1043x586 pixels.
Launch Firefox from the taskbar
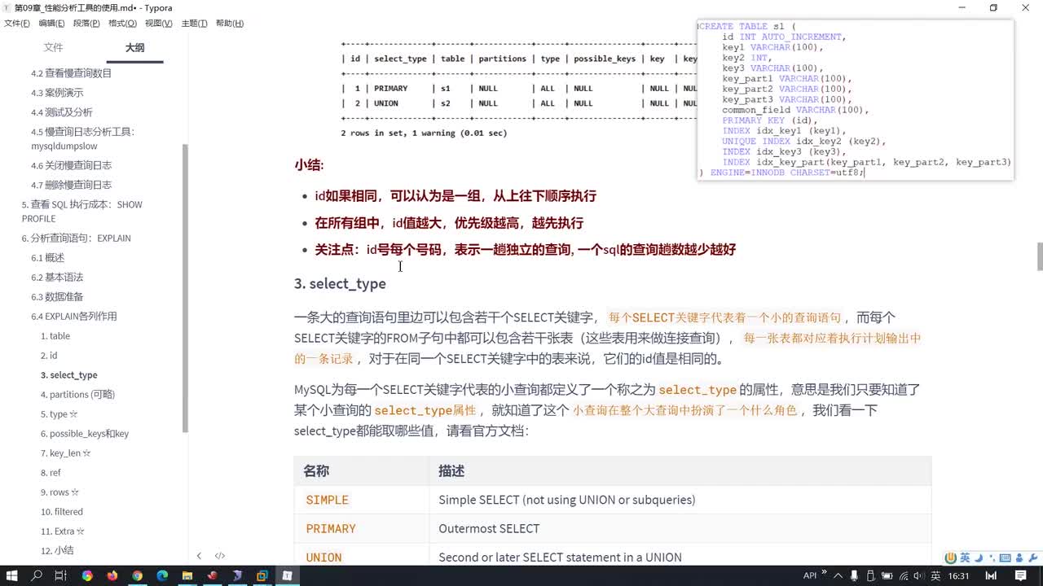[112, 575]
